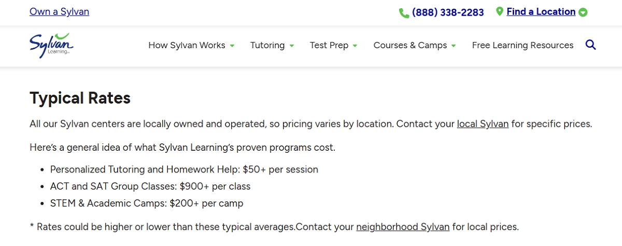This screenshot has width=622, height=246.
Task: Click the Sylvan Learning logo
Action: [51, 44]
